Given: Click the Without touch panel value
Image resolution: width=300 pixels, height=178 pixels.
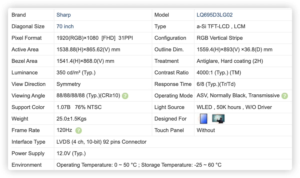Looking at the screenshot, I should [x=206, y=130].
